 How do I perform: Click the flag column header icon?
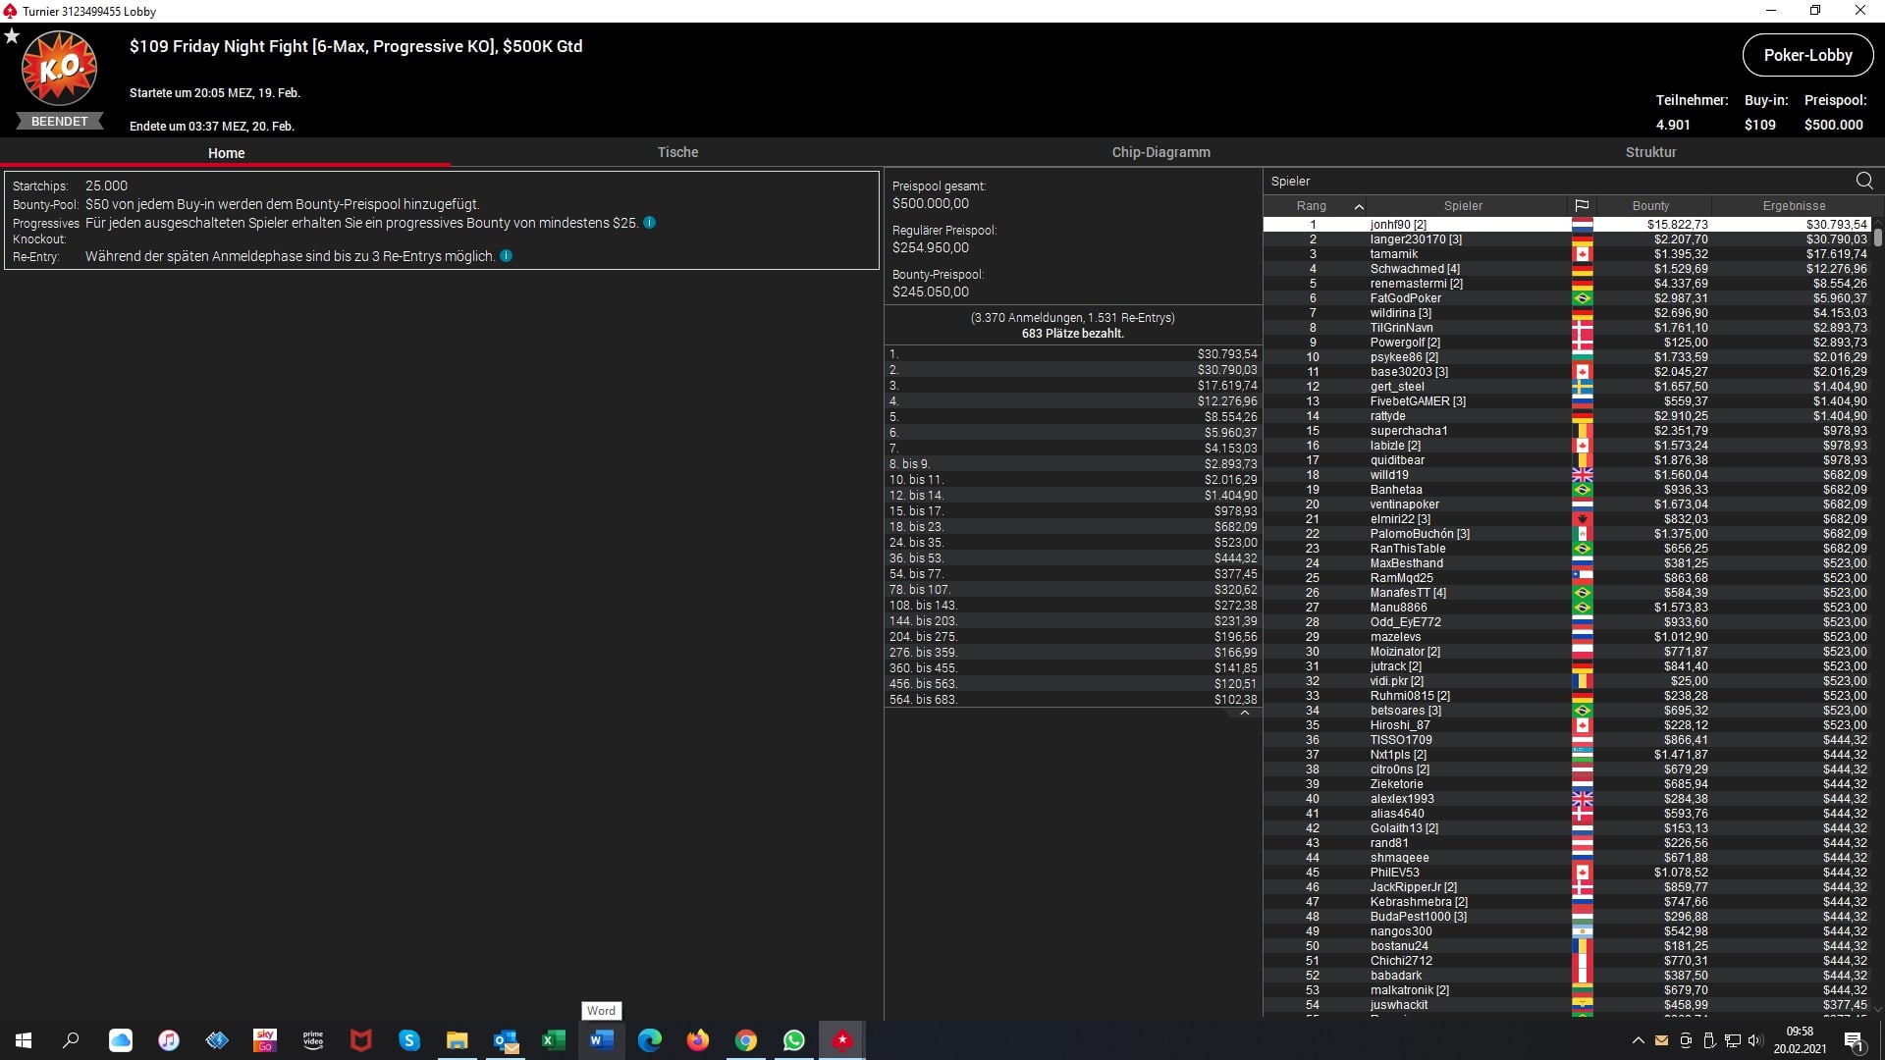tap(1581, 206)
